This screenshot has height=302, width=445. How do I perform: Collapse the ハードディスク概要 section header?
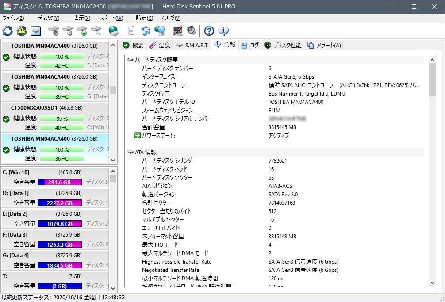pos(275,60)
